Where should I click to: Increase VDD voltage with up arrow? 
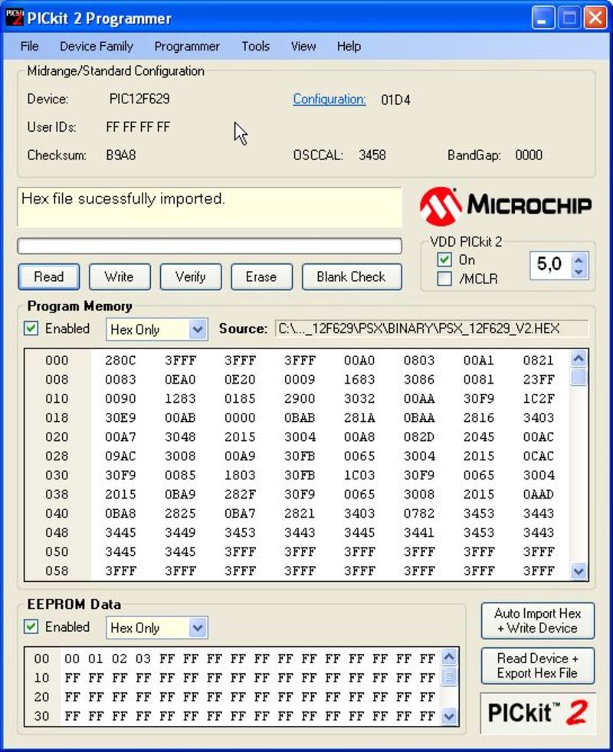[x=579, y=260]
